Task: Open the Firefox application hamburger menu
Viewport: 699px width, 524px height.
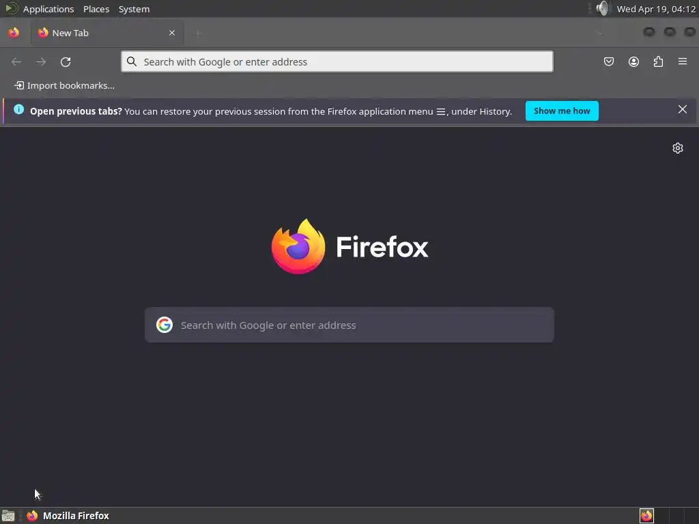Action: tap(683, 61)
